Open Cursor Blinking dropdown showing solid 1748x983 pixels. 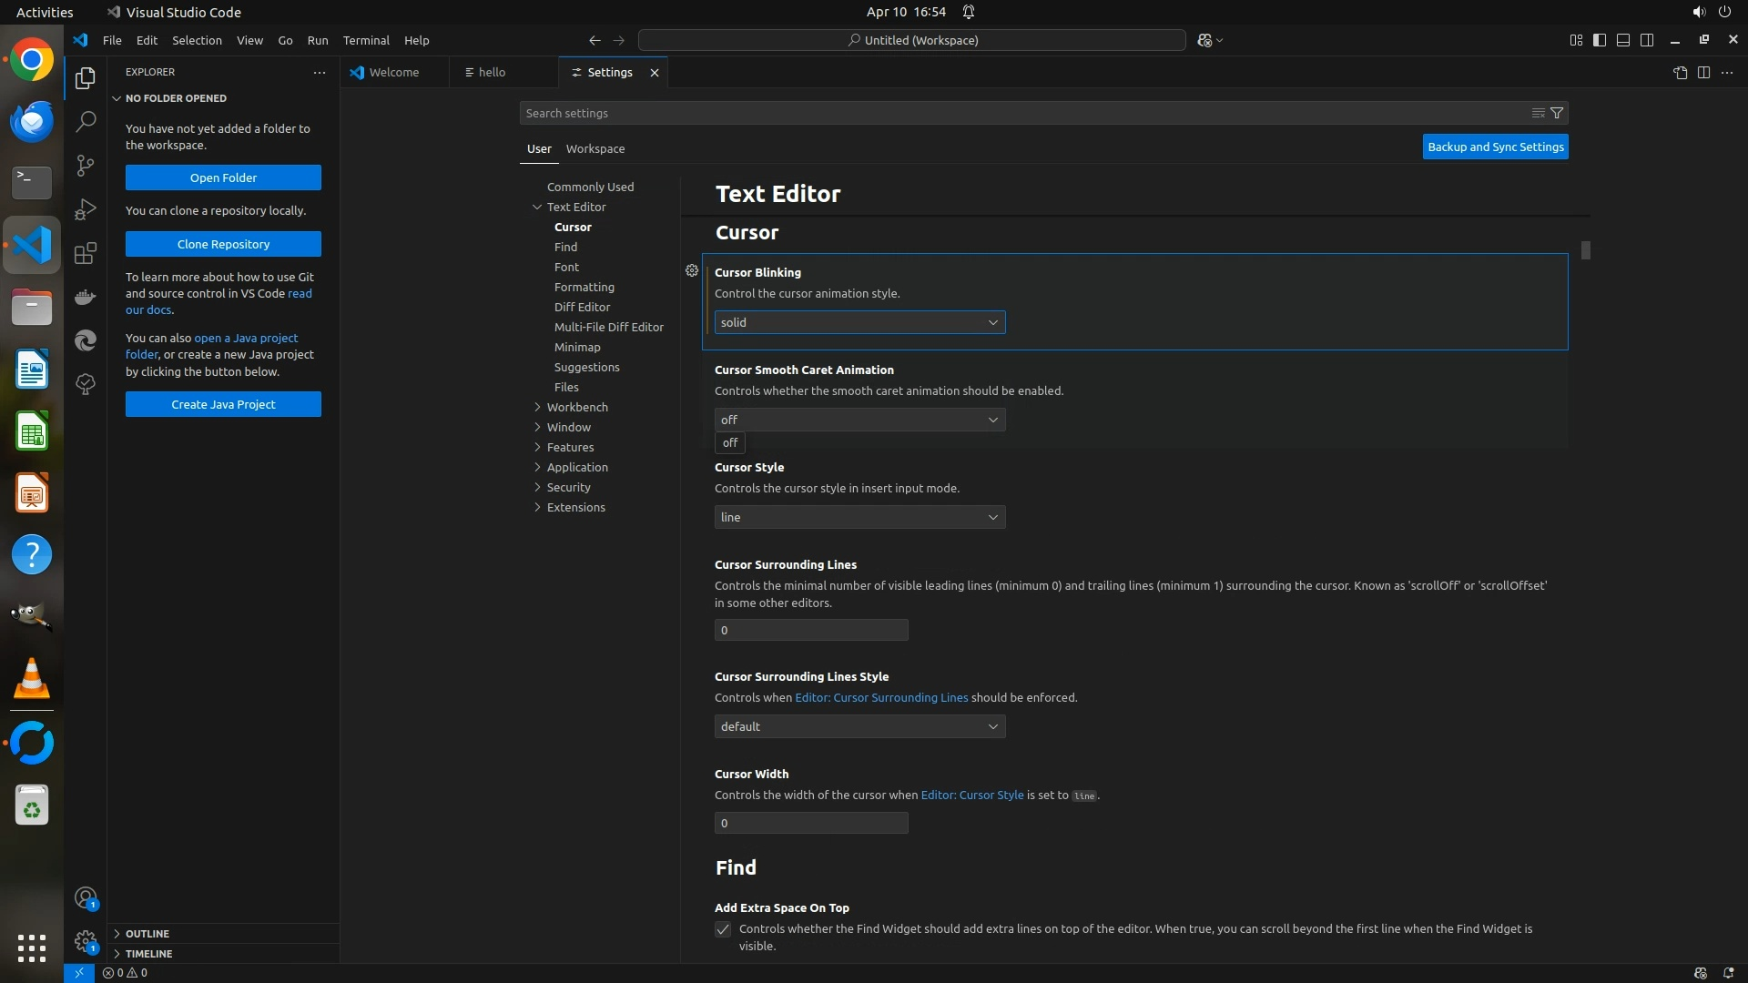pyautogui.click(x=859, y=322)
